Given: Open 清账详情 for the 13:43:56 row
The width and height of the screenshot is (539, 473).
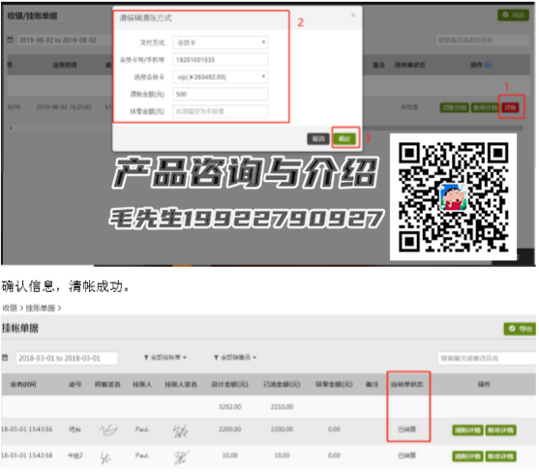Looking at the screenshot, I should pyautogui.click(x=467, y=430).
